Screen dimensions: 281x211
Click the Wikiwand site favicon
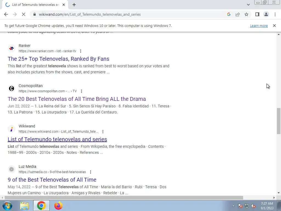(x=12, y=129)
